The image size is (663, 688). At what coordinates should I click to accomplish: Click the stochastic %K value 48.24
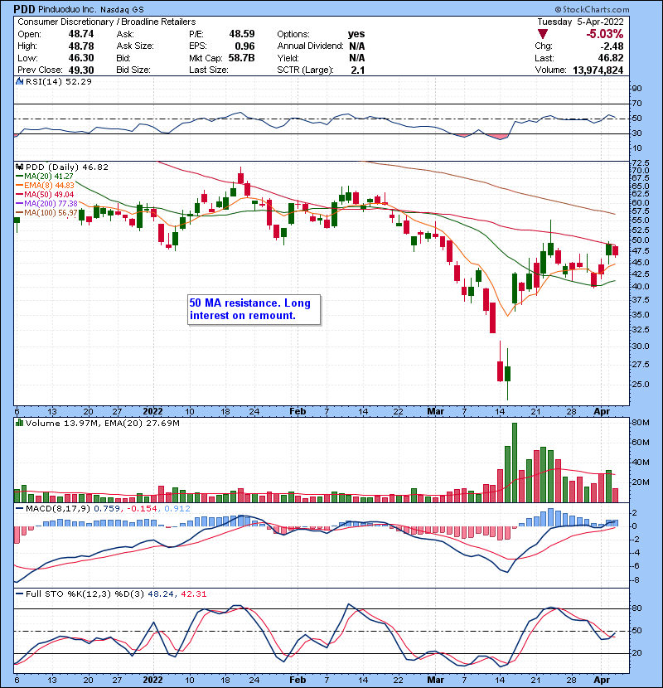161,594
